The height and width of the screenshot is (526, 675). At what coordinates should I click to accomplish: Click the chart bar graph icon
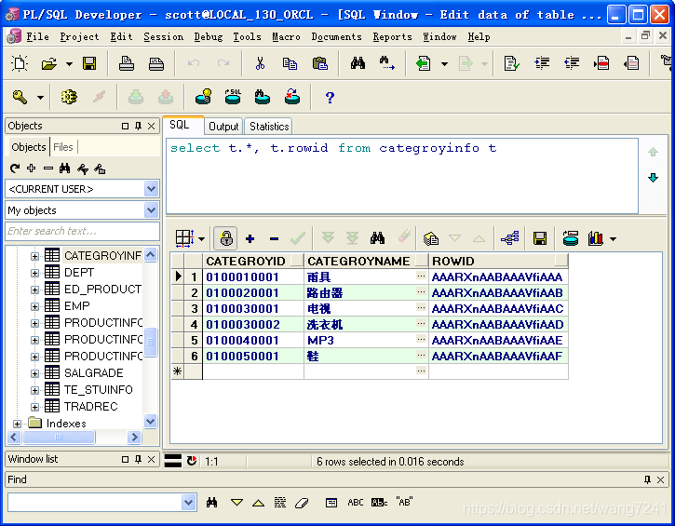pos(596,238)
